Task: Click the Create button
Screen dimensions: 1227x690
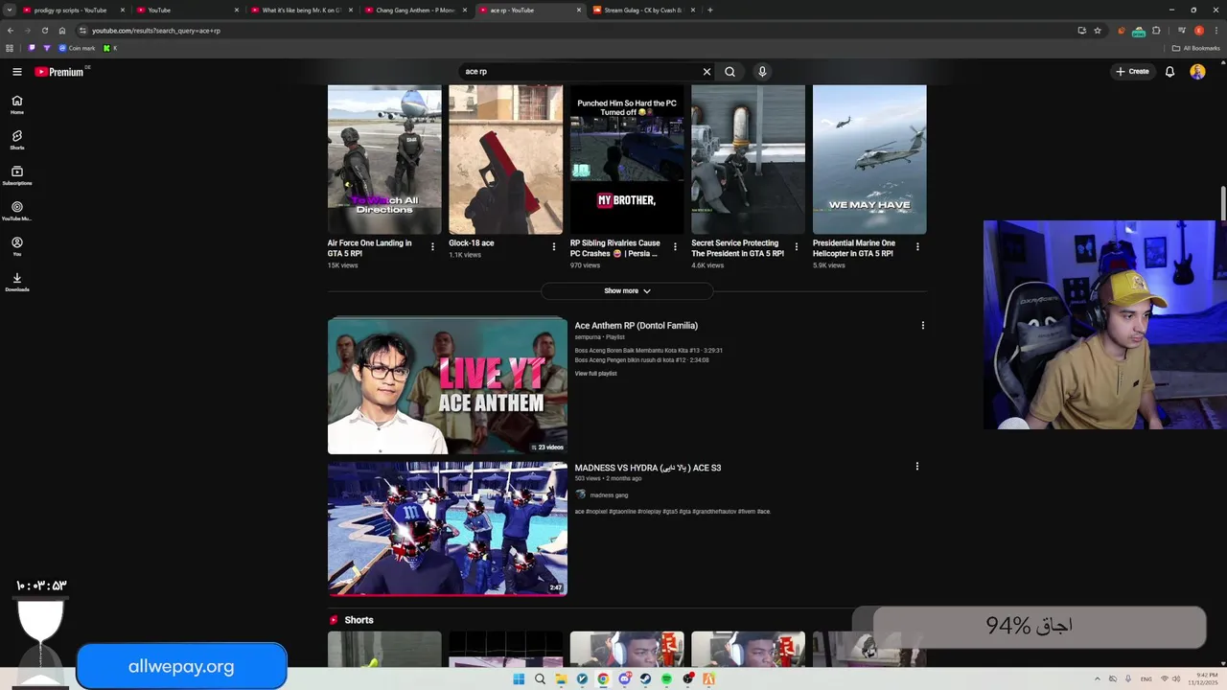Action: tap(1132, 72)
